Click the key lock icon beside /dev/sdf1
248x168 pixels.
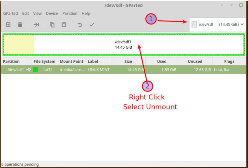pyautogui.click(x=29, y=70)
